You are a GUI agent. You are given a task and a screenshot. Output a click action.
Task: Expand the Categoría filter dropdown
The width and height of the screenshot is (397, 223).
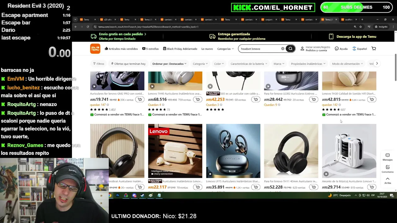tap(200, 64)
